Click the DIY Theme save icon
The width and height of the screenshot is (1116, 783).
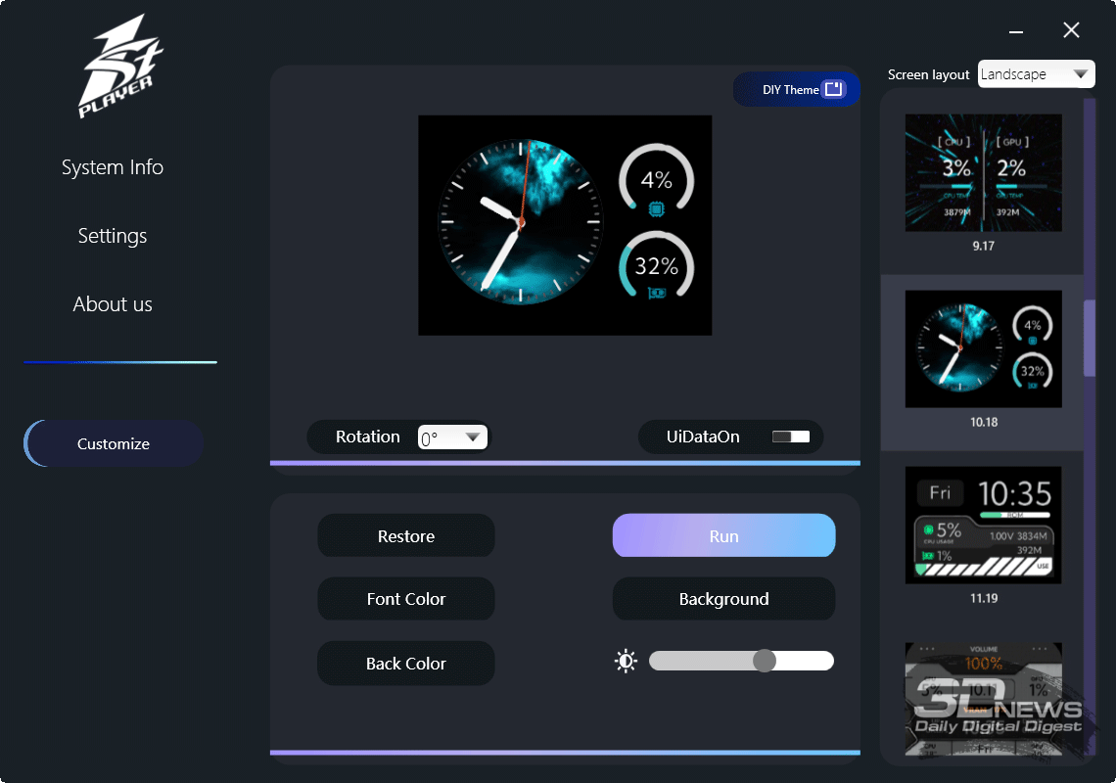[x=833, y=89]
